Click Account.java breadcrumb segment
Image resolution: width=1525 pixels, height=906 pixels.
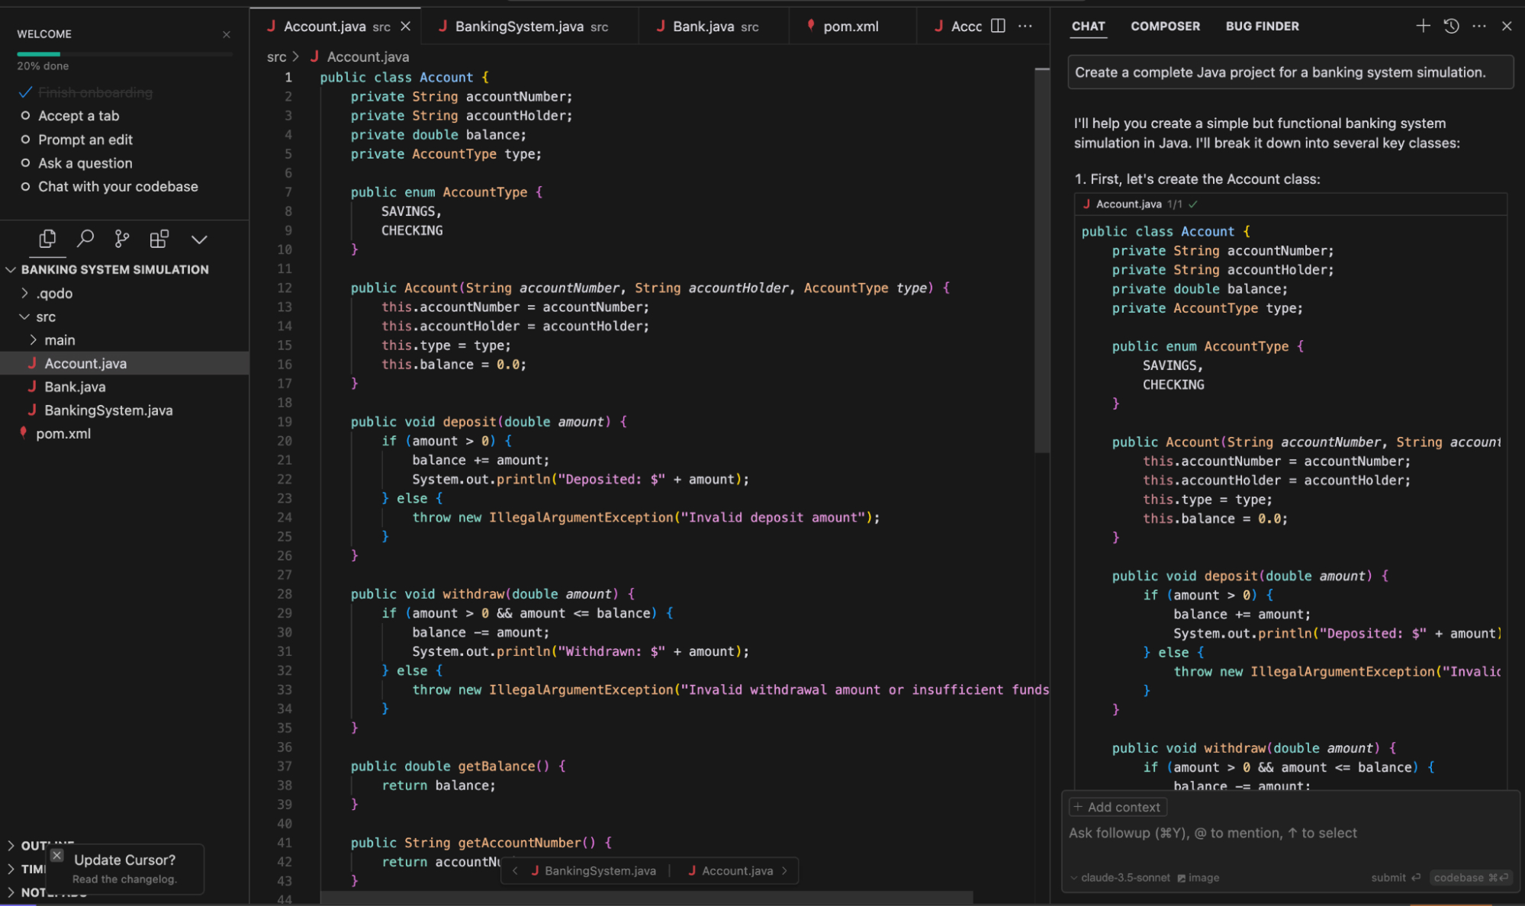click(368, 57)
